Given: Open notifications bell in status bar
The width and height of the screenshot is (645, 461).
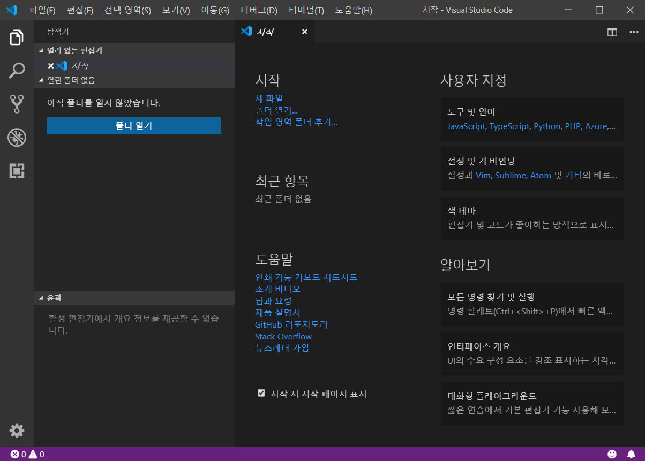Looking at the screenshot, I should coord(631,454).
